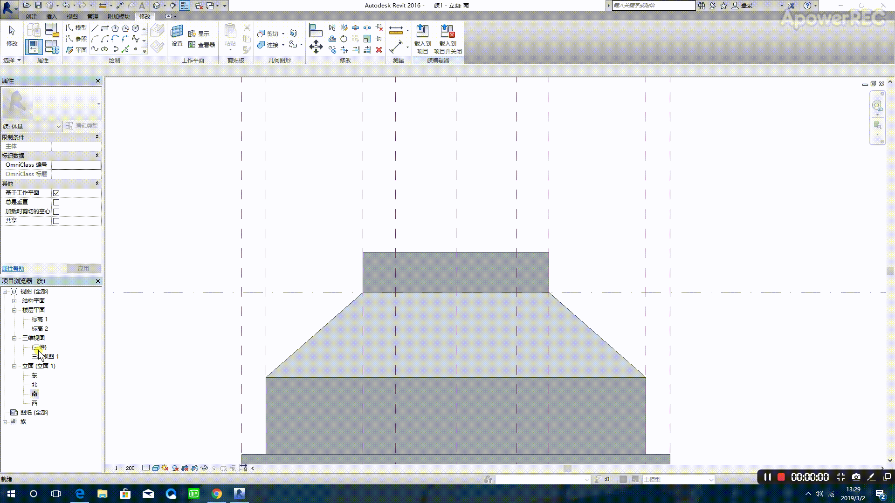Check the 共享 checkbox
Screen dimensions: 895x503
56,221
